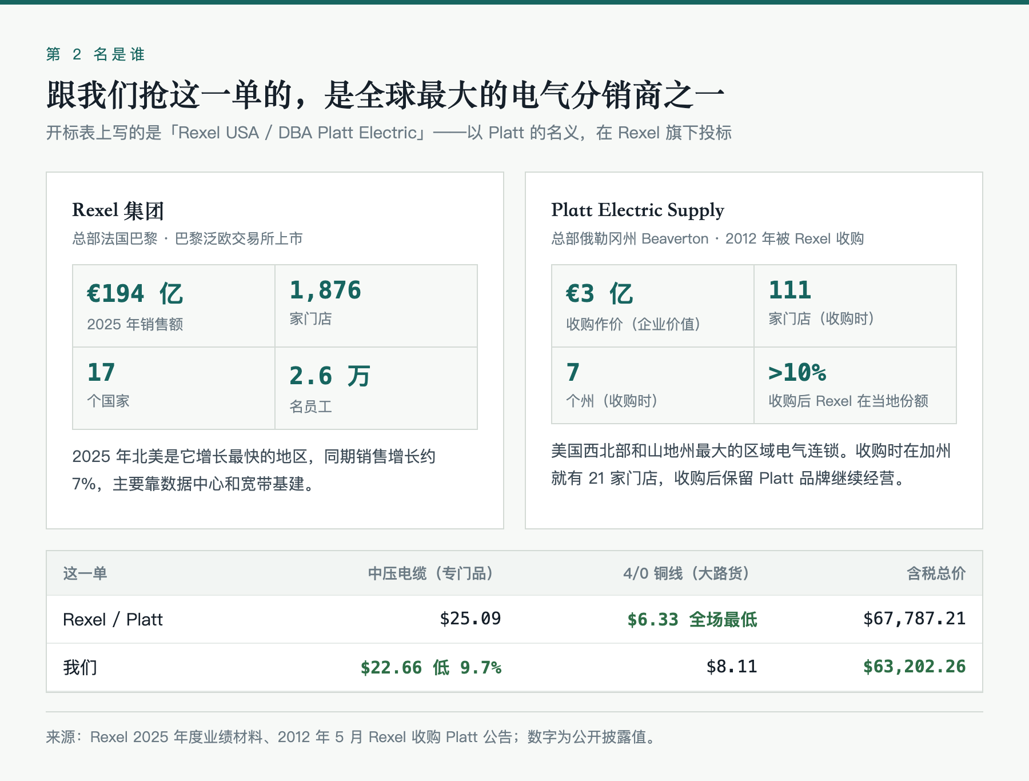Screen dimensions: 1029x781
Task: Click '总部俄勒冈州 Beaverton · 2012 年被 Rexel 收购'
Action: point(707,238)
